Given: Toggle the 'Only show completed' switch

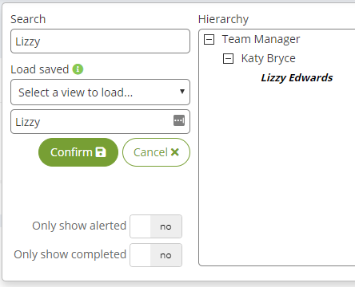Looking at the screenshot, I should [156, 255].
